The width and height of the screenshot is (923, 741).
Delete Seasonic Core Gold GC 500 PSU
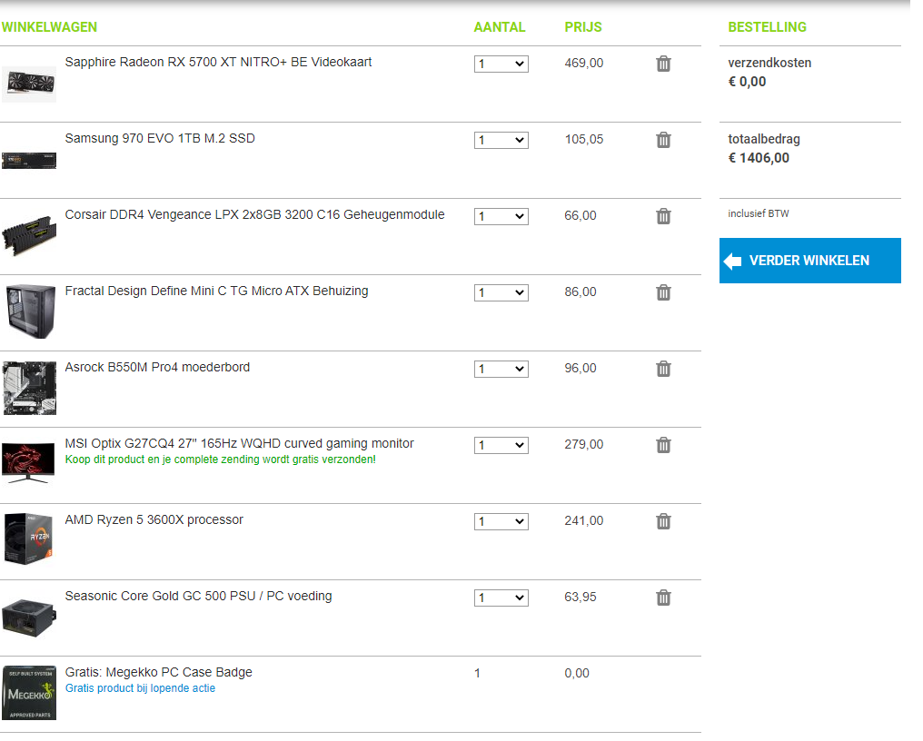[663, 598]
